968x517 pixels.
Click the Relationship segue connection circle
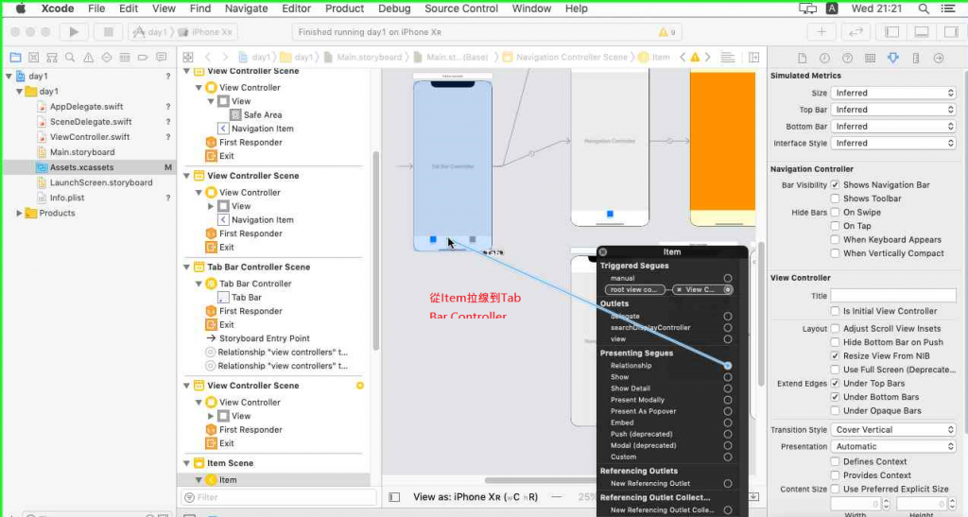tap(728, 366)
